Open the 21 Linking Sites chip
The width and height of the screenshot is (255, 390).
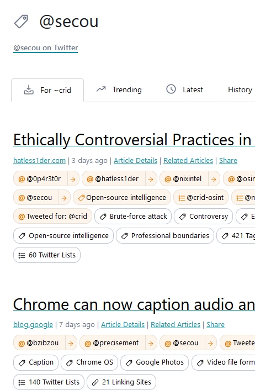coord(121,382)
